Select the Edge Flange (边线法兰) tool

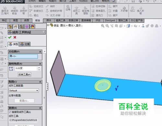click(x=36, y=6)
